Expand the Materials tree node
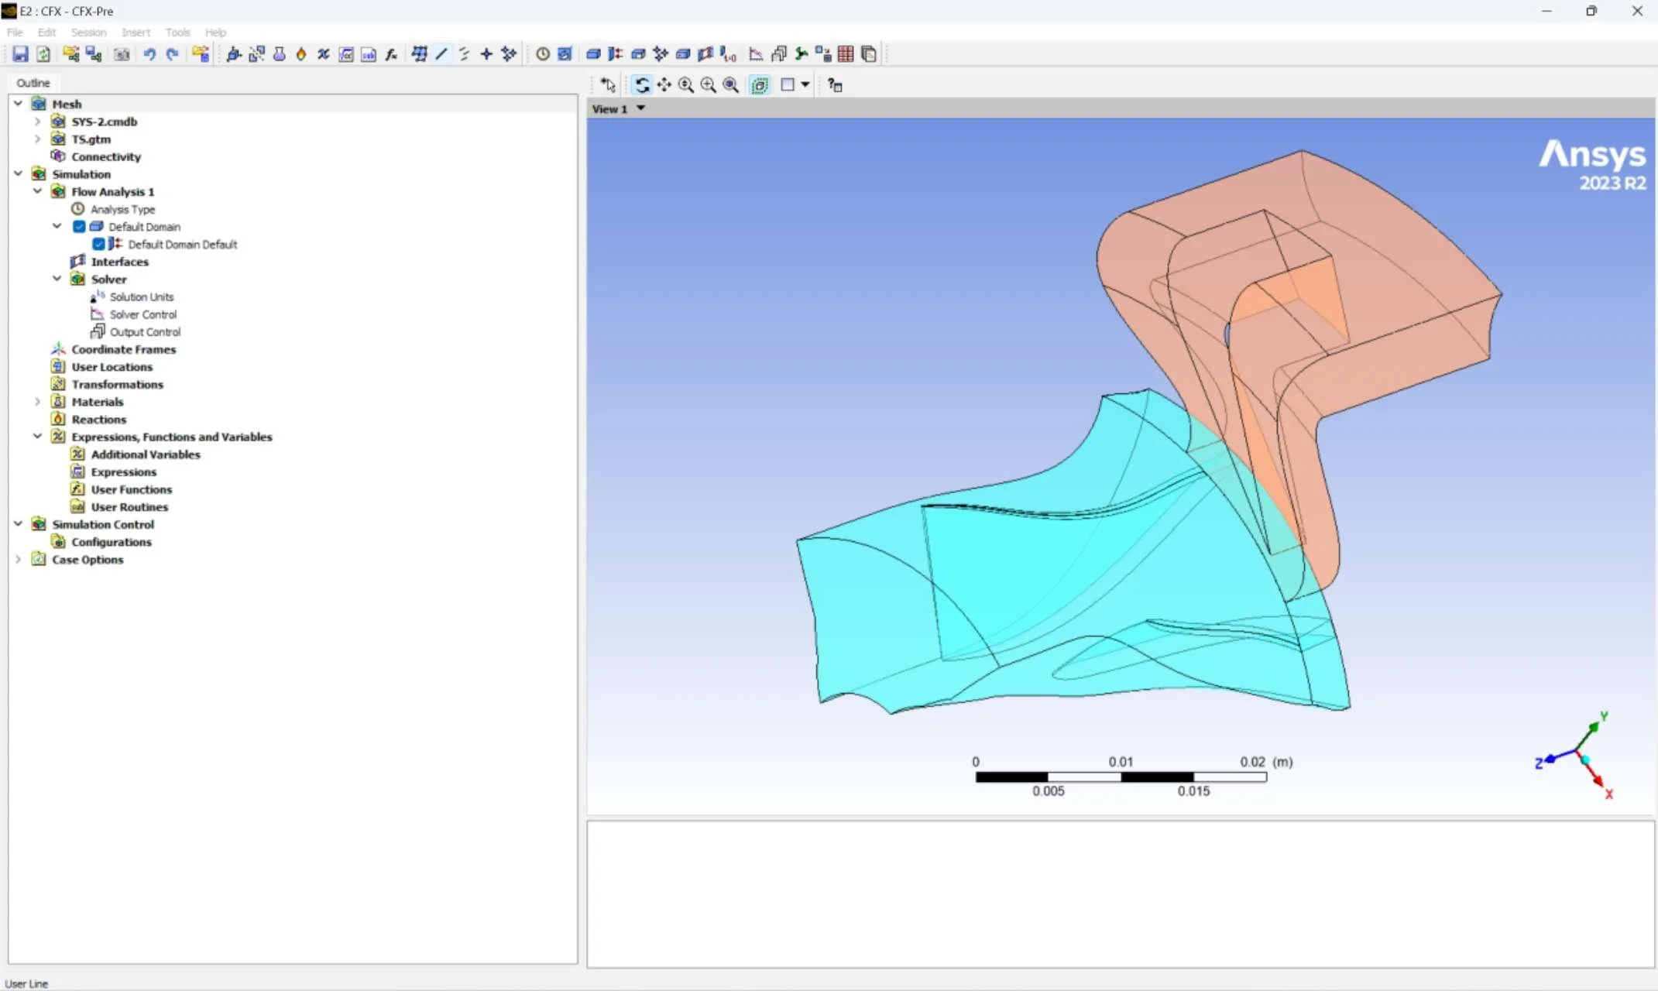Image resolution: width=1658 pixels, height=991 pixels. point(37,402)
